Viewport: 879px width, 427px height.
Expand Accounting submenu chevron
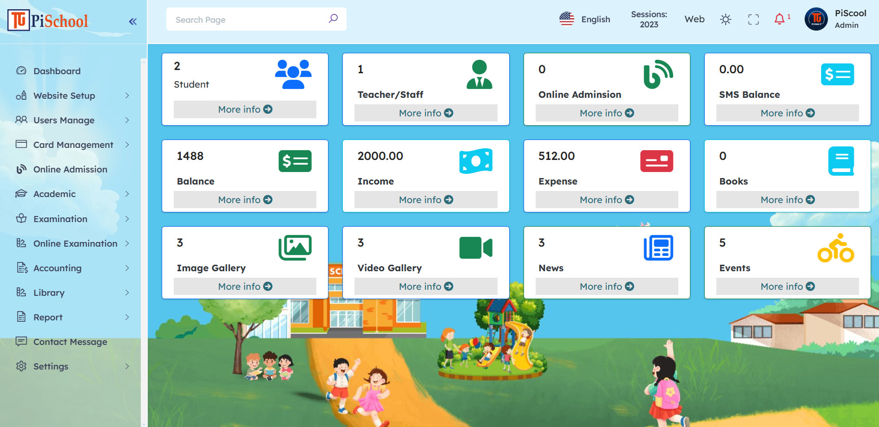tap(127, 268)
